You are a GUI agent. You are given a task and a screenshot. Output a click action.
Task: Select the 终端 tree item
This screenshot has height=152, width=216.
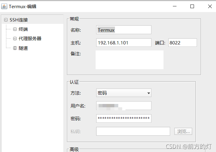(x=23, y=29)
